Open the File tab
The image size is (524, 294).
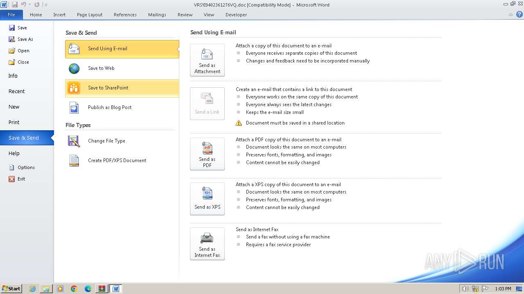(11, 15)
